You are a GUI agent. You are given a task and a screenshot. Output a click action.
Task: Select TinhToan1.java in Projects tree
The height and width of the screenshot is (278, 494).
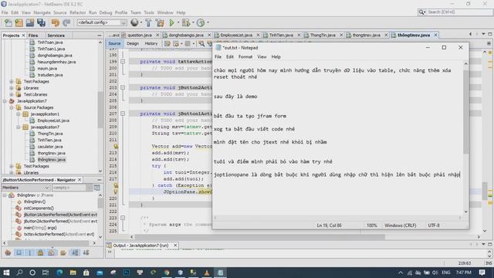pos(51,49)
